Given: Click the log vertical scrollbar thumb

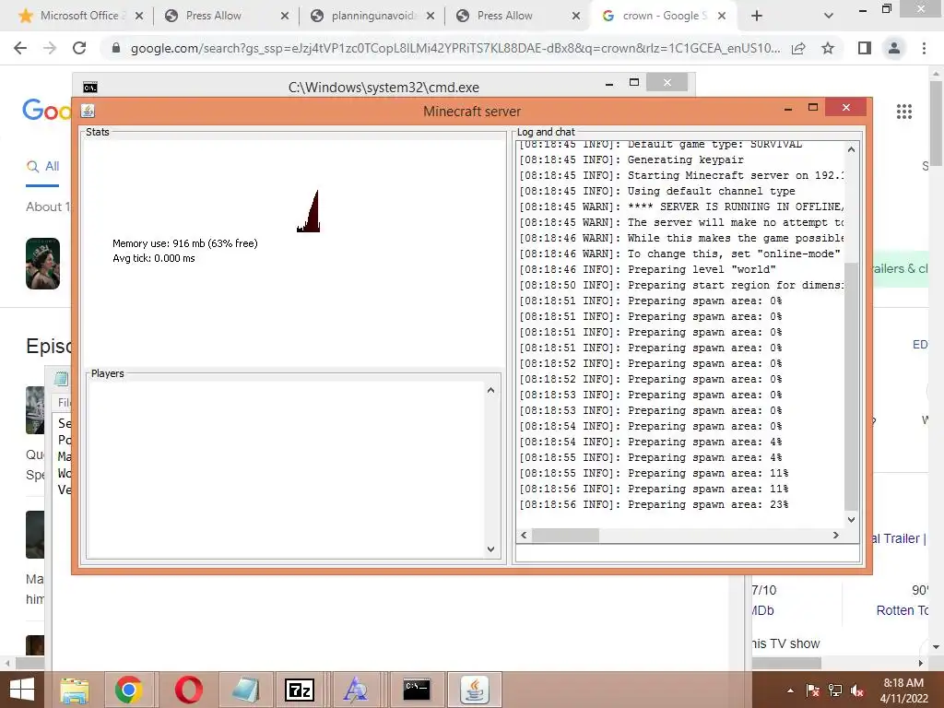Looking at the screenshot, I should pyautogui.click(x=851, y=386).
